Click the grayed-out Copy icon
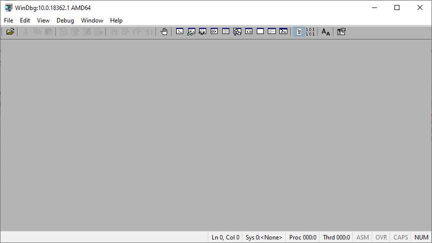The image size is (432, 243). (x=37, y=31)
